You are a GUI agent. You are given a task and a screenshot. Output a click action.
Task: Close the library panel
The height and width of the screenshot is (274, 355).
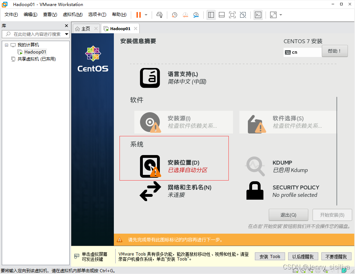(x=66, y=25)
